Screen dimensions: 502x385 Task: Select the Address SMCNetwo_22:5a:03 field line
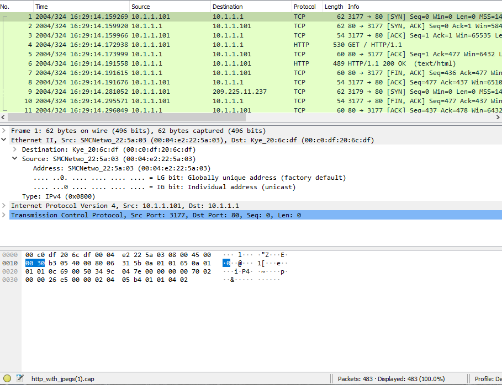(x=121, y=168)
